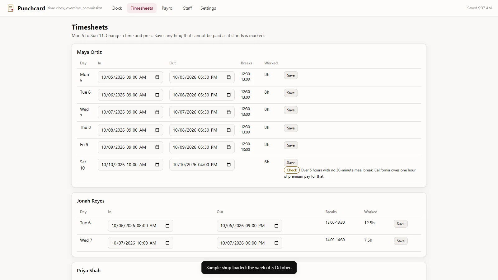Viewport: 498px width, 280px height.
Task: Save Maya Ortiz's Thu 8 row
Action: tap(291, 128)
